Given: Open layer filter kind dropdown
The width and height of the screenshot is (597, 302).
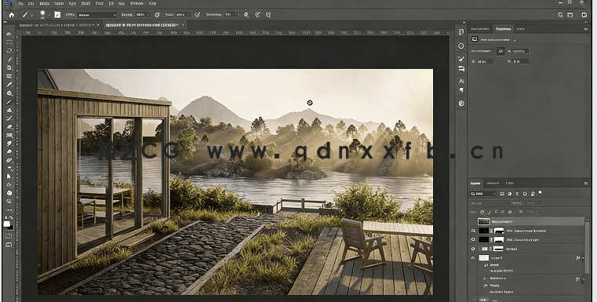Looking at the screenshot, I should 483,194.
